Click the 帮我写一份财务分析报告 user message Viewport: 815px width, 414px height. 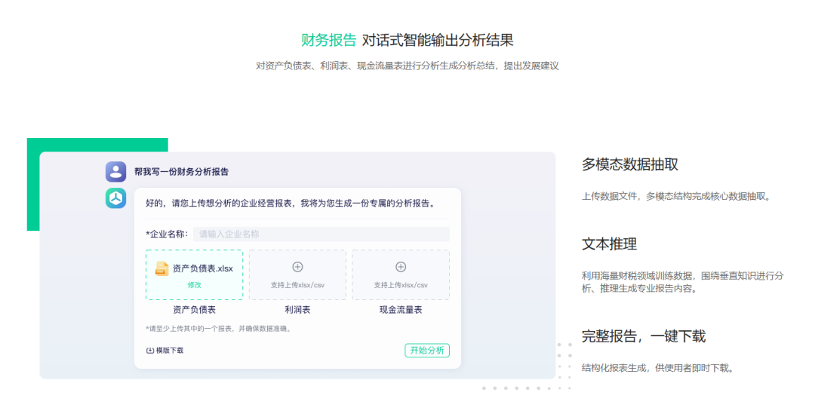[181, 172]
